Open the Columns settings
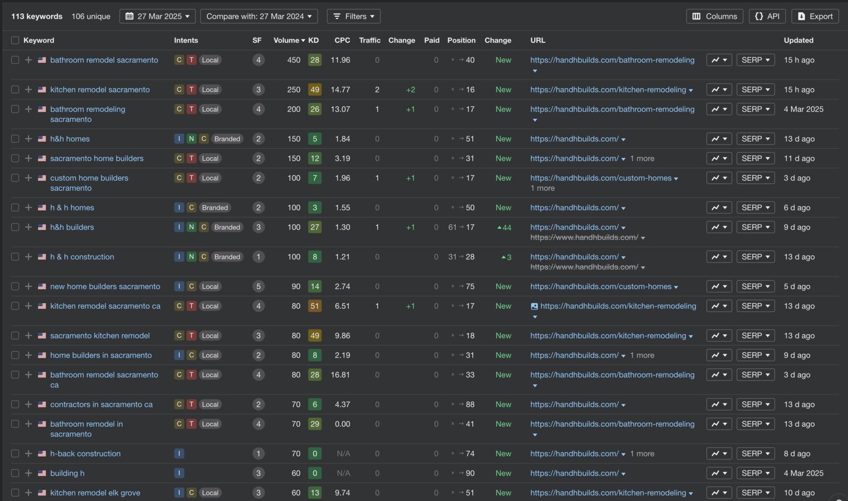 click(x=714, y=16)
